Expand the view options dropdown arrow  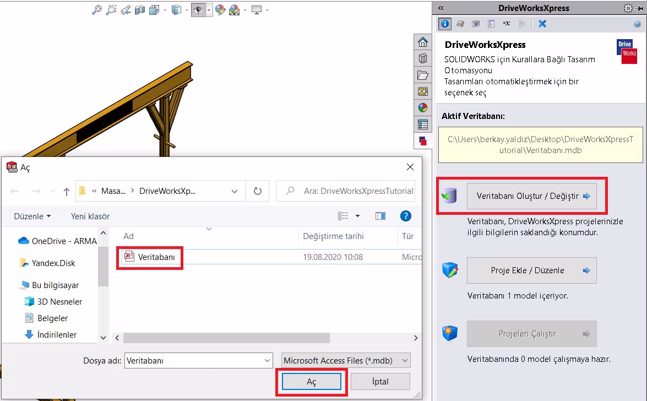(x=358, y=216)
